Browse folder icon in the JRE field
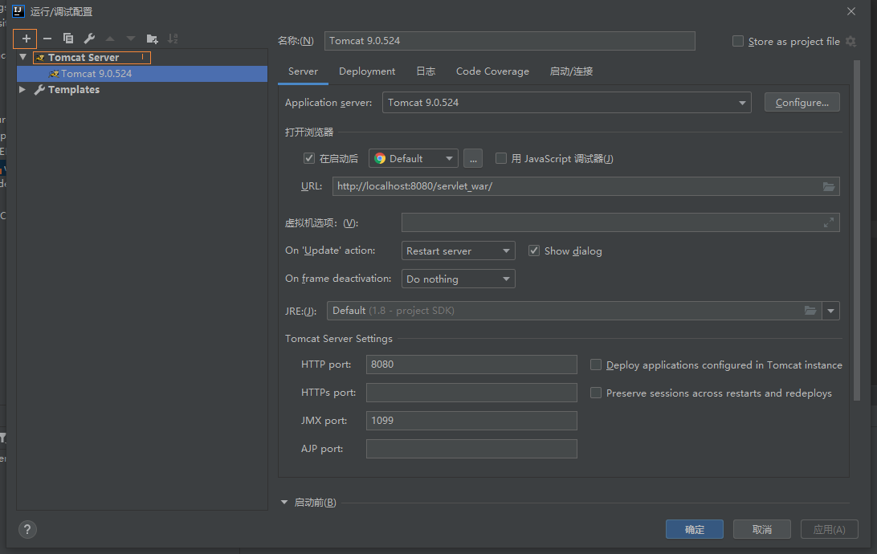 pos(810,310)
